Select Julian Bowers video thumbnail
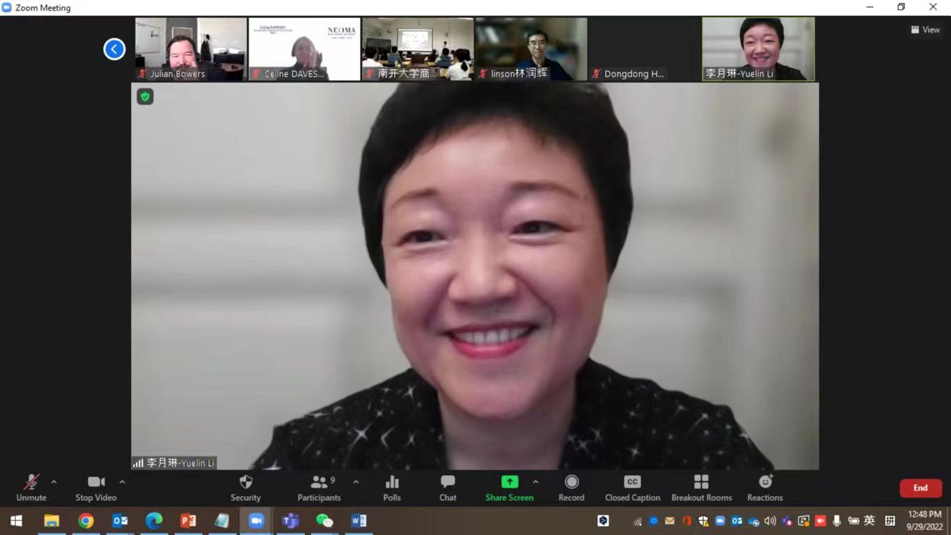This screenshot has height=535, width=951. click(191, 49)
